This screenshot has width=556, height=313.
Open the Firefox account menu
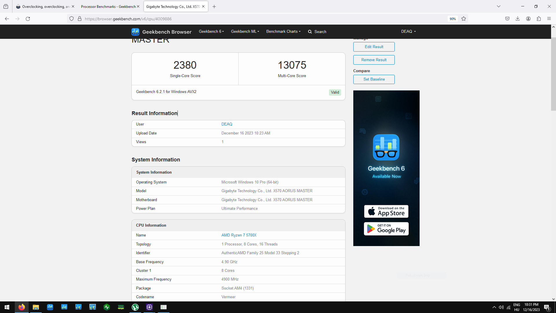tap(528, 19)
